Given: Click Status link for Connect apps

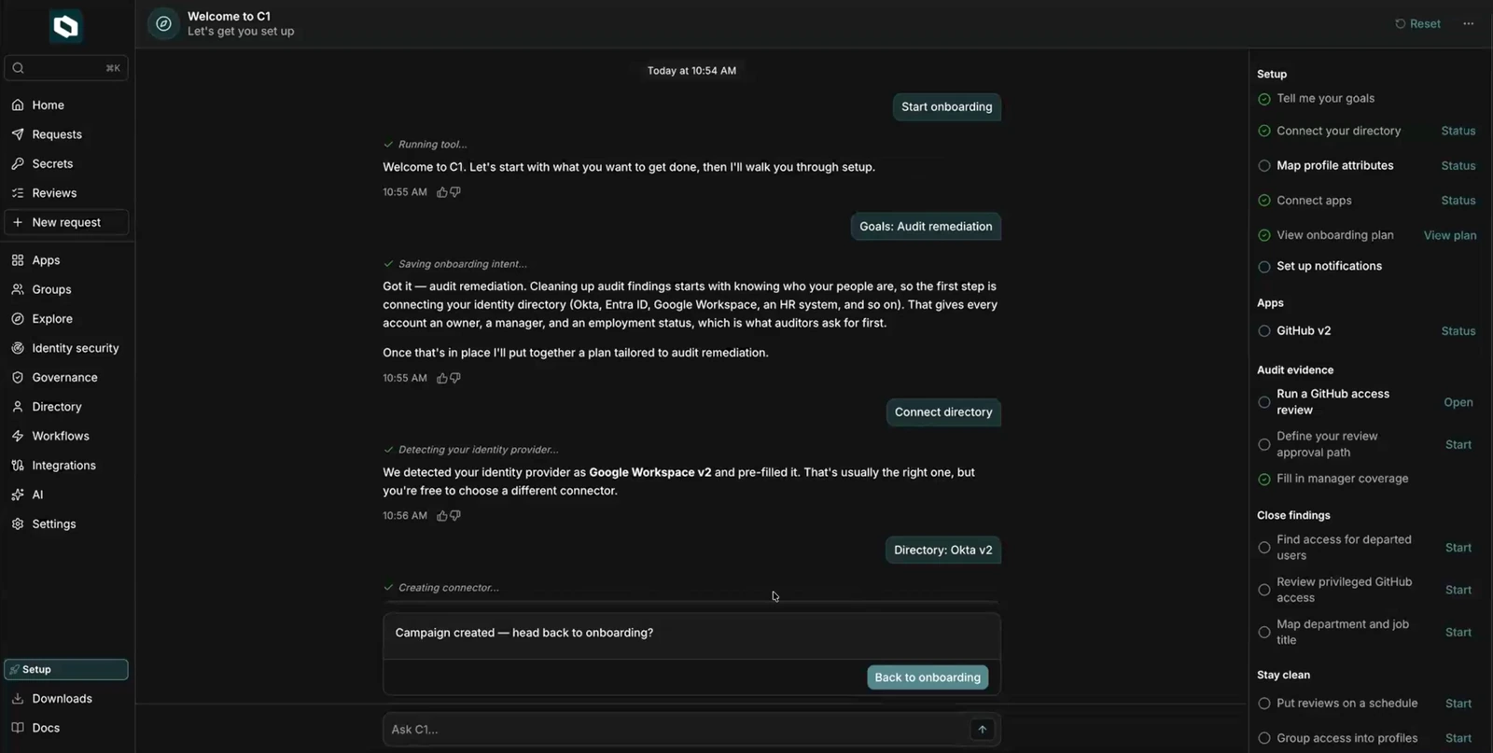Looking at the screenshot, I should [1458, 201].
